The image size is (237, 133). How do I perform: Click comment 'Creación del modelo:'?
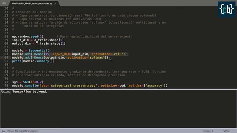pyautogui.click(x=34, y=12)
